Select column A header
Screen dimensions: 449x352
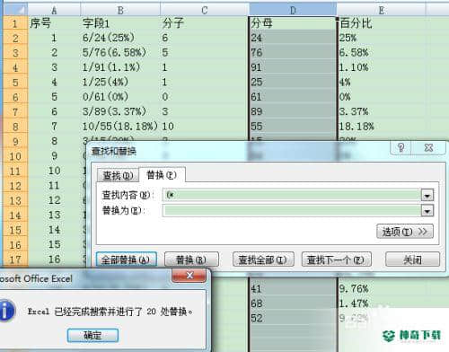[x=54, y=10]
